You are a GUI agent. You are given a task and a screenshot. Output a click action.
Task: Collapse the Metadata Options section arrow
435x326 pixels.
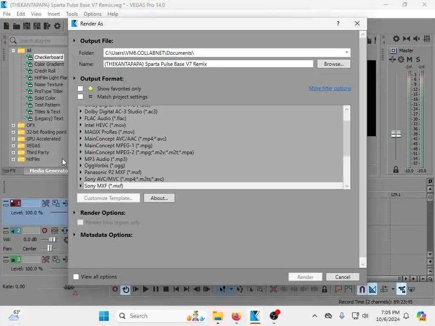(74, 235)
